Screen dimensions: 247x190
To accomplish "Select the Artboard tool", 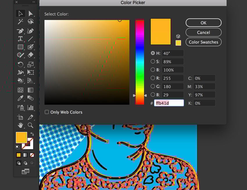I will pos(20,117).
